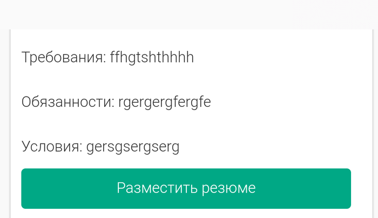Click the gersgsergserg conditions value

tap(132, 146)
